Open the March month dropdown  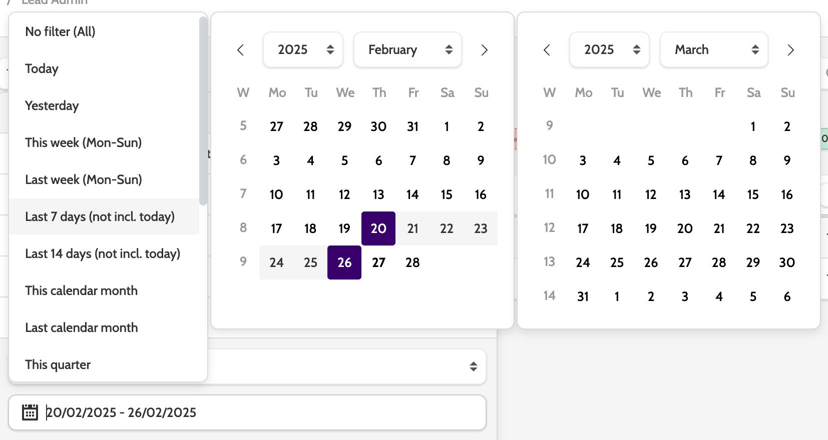pos(714,50)
